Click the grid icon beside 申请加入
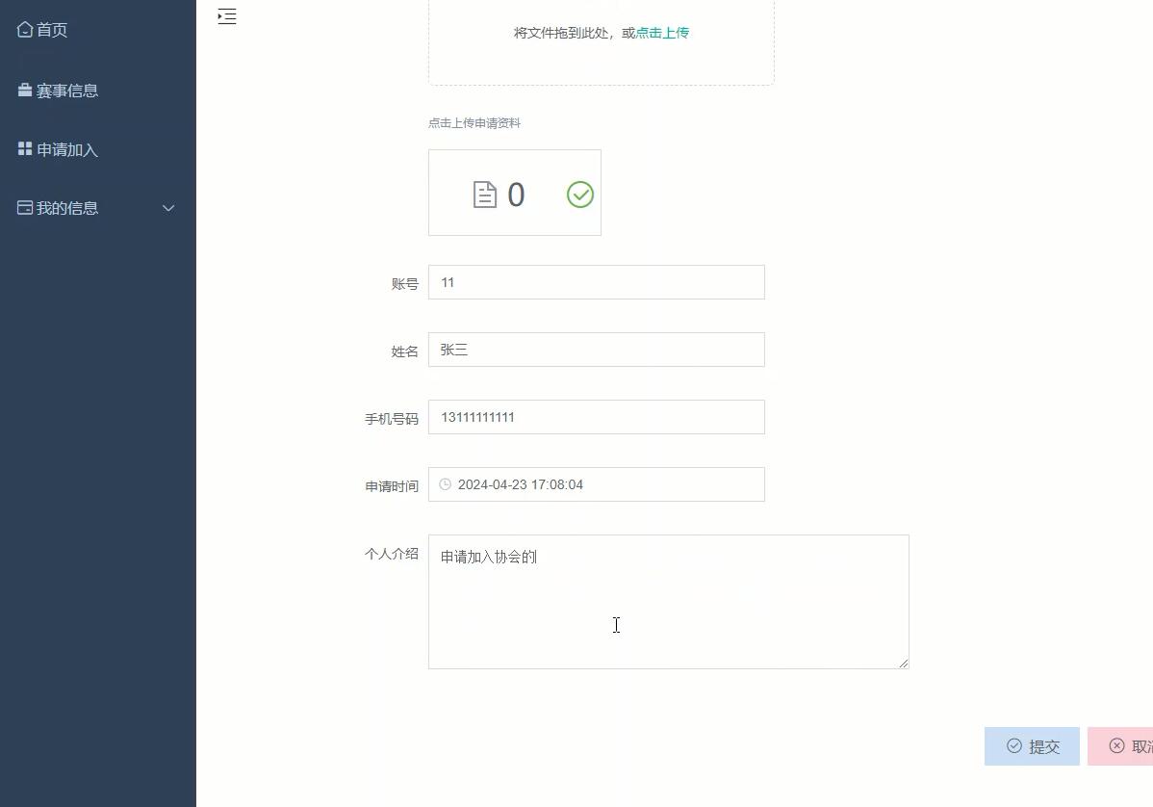 click(x=25, y=148)
